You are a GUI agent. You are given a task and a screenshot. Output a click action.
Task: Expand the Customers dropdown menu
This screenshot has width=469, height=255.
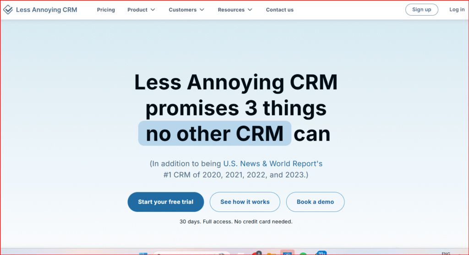click(x=186, y=10)
